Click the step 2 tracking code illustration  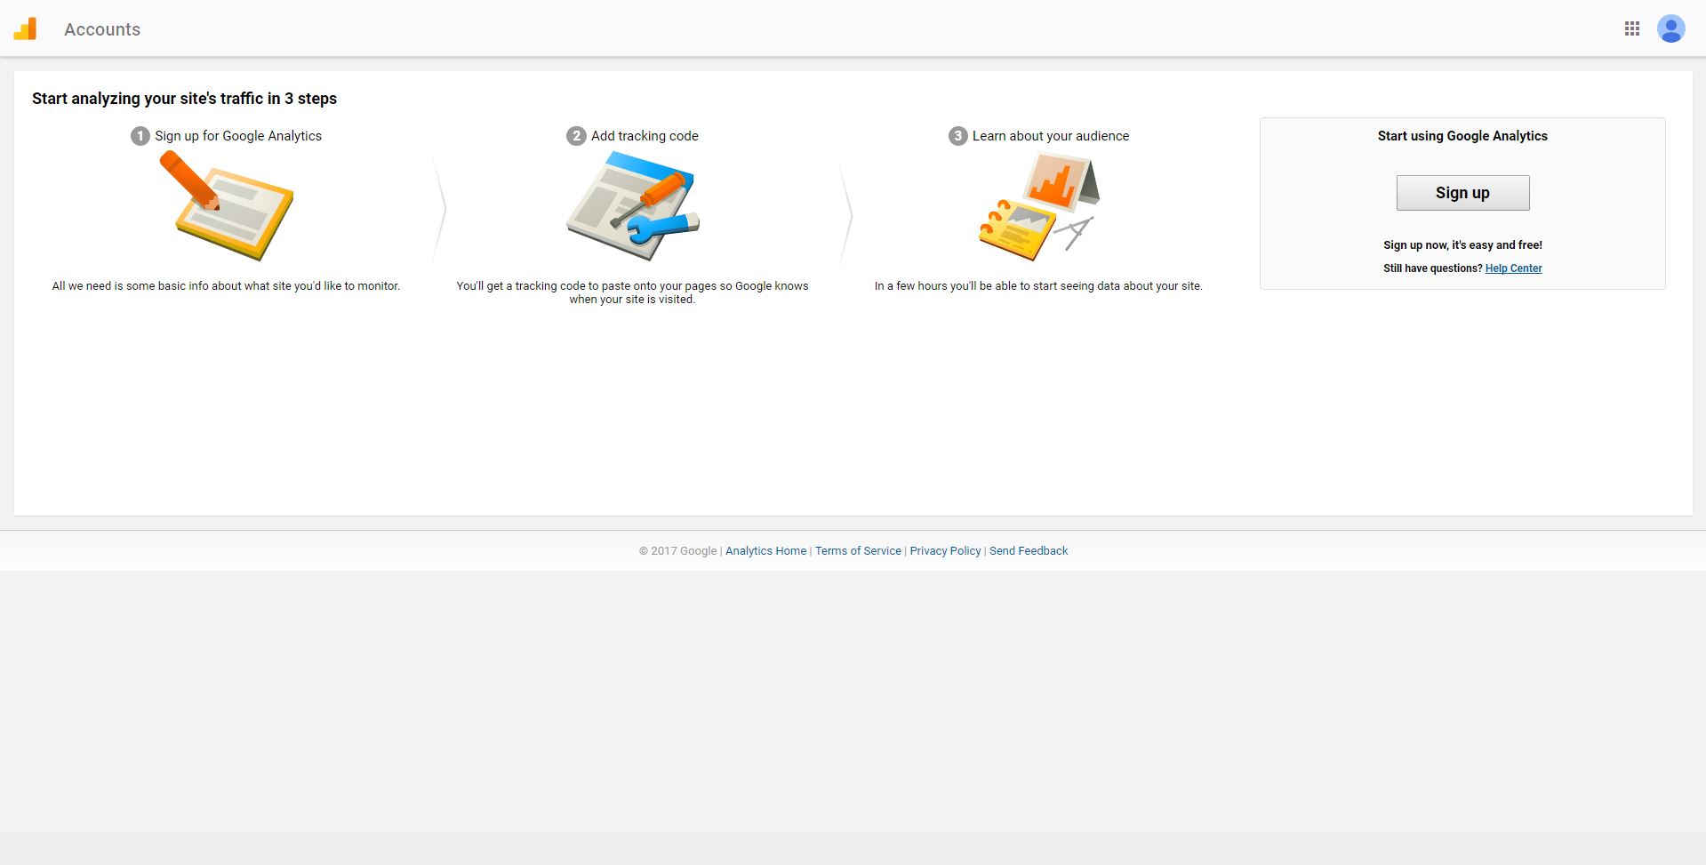632,206
